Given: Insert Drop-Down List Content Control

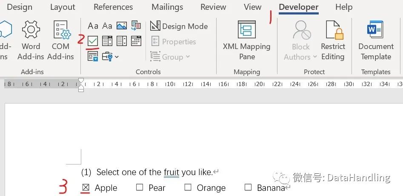Looking at the screenshot, I should point(122,41).
